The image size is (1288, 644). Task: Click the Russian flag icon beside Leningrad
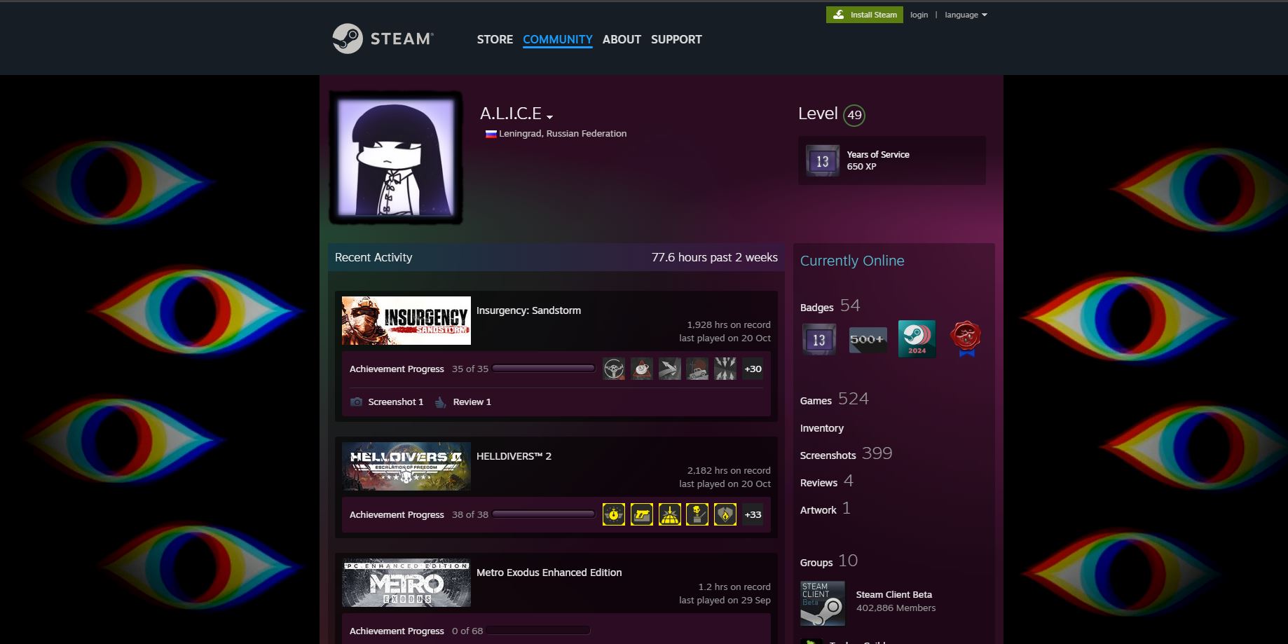point(491,134)
